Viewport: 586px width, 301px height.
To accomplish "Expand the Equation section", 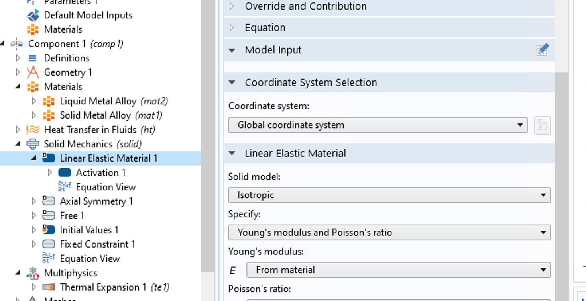I will tap(232, 28).
